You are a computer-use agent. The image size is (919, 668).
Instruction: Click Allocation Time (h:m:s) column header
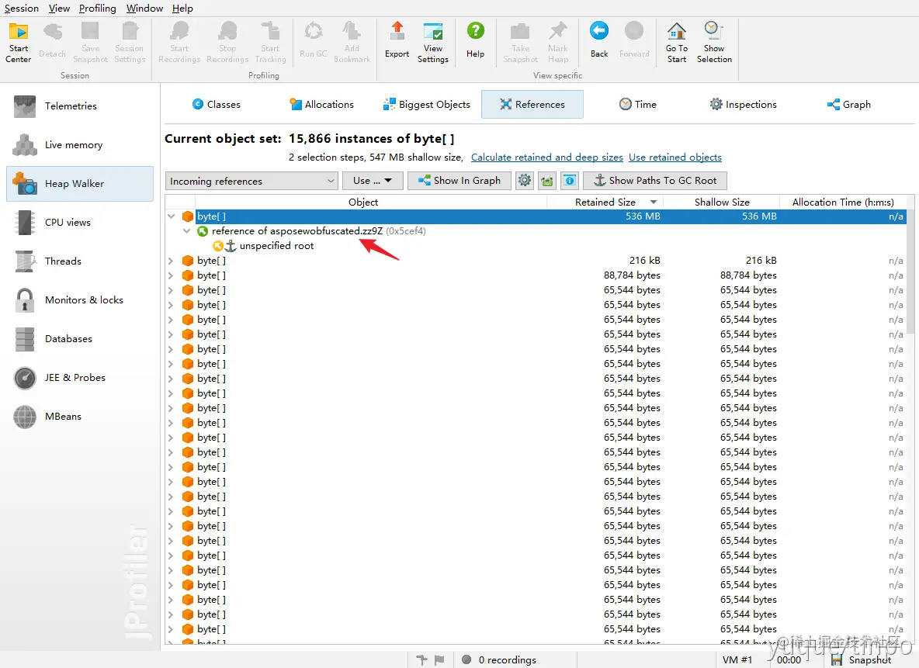(x=843, y=202)
